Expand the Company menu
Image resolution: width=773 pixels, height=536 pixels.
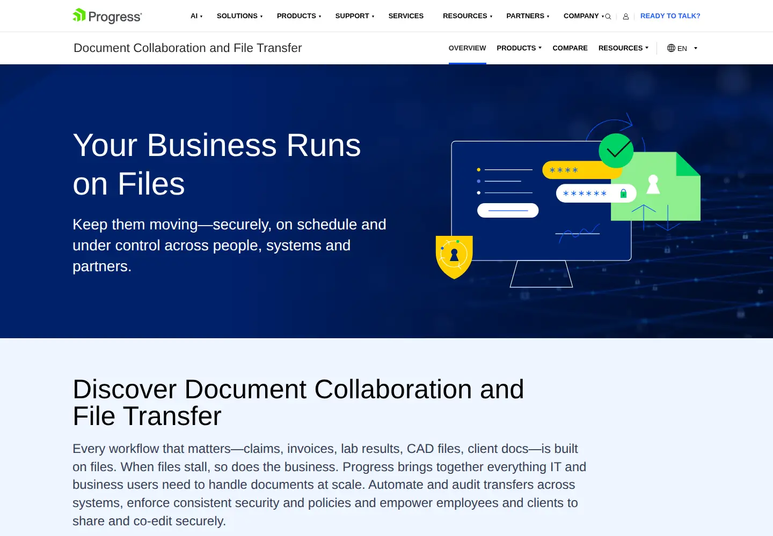(584, 16)
